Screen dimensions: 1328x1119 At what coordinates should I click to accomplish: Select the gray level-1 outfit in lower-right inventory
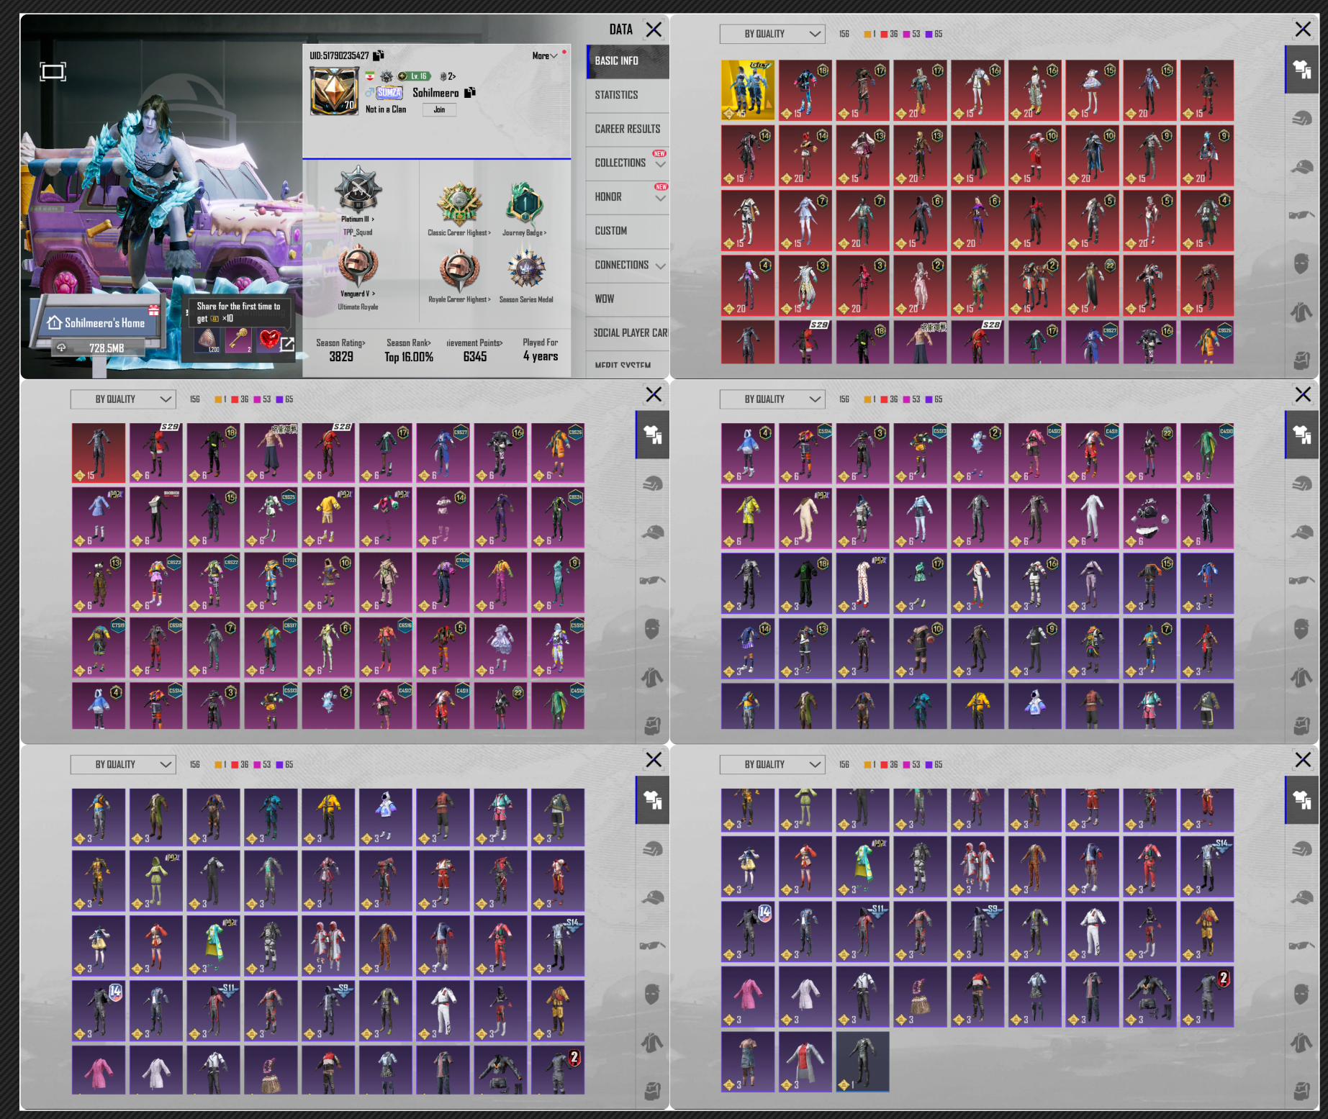pos(862,1061)
